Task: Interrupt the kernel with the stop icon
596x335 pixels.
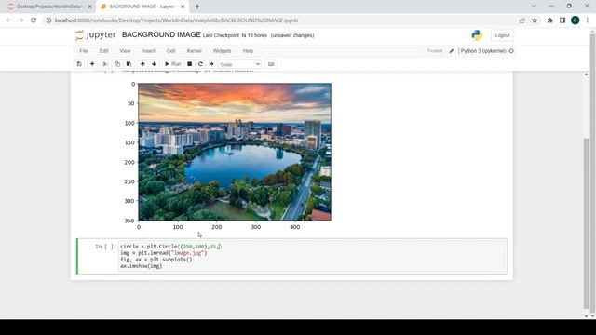Action: point(189,64)
